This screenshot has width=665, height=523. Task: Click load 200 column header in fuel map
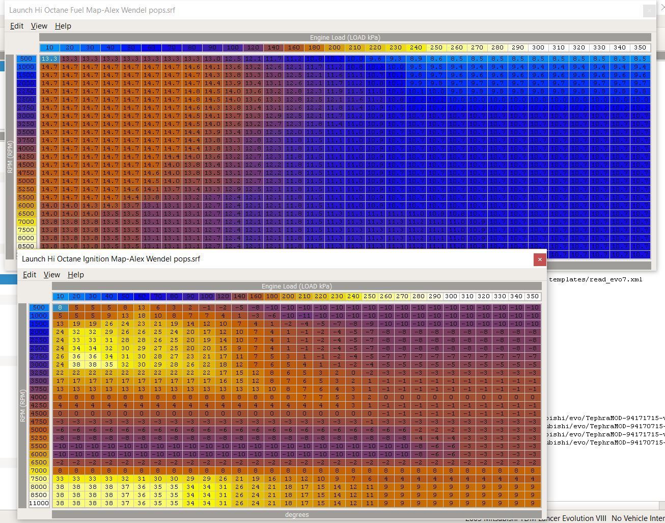[335, 47]
